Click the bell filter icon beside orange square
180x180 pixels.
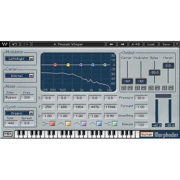[61, 124]
